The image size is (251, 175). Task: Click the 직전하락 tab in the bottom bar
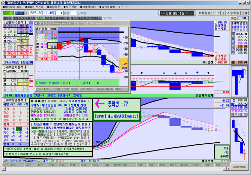(15, 161)
